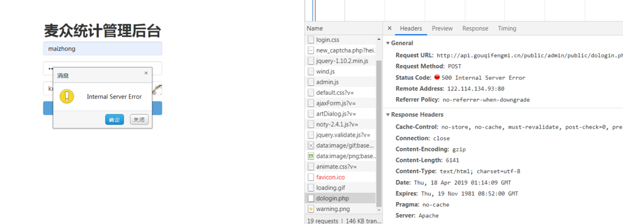Open the Timing tab

click(507, 28)
